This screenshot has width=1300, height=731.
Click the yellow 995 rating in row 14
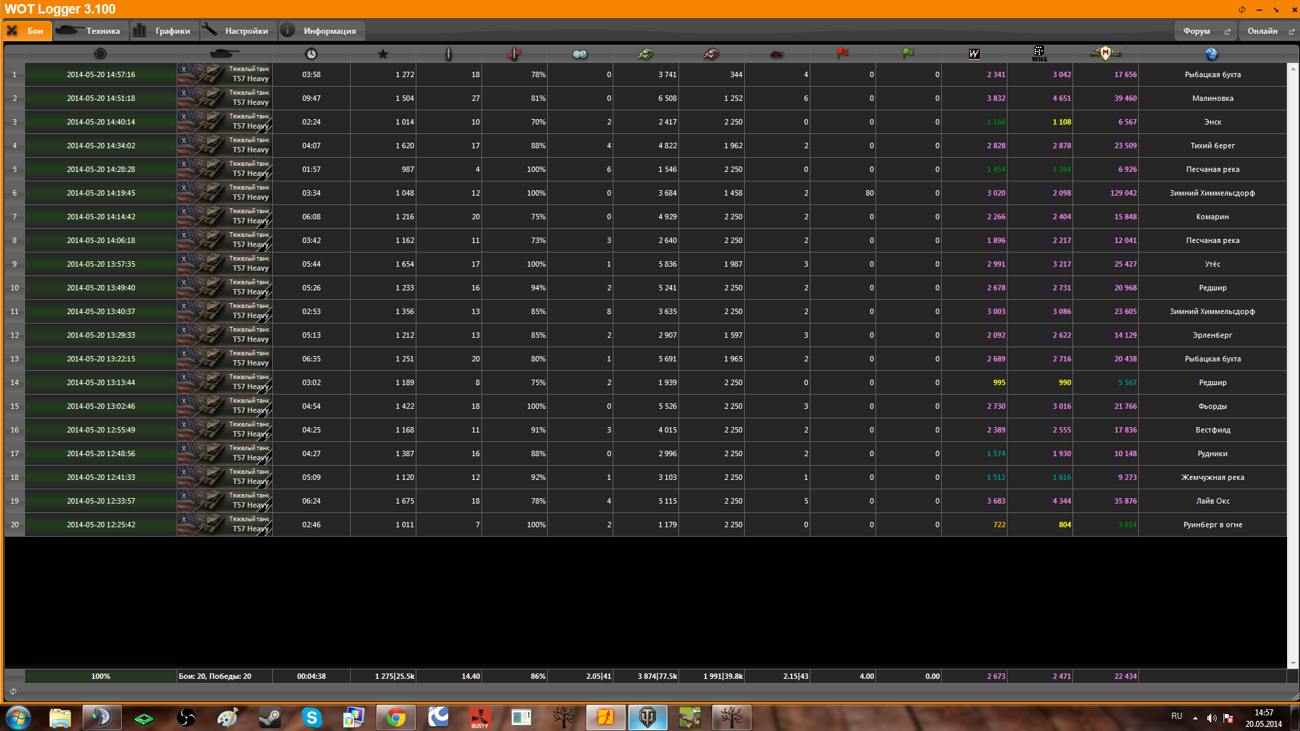(x=999, y=382)
